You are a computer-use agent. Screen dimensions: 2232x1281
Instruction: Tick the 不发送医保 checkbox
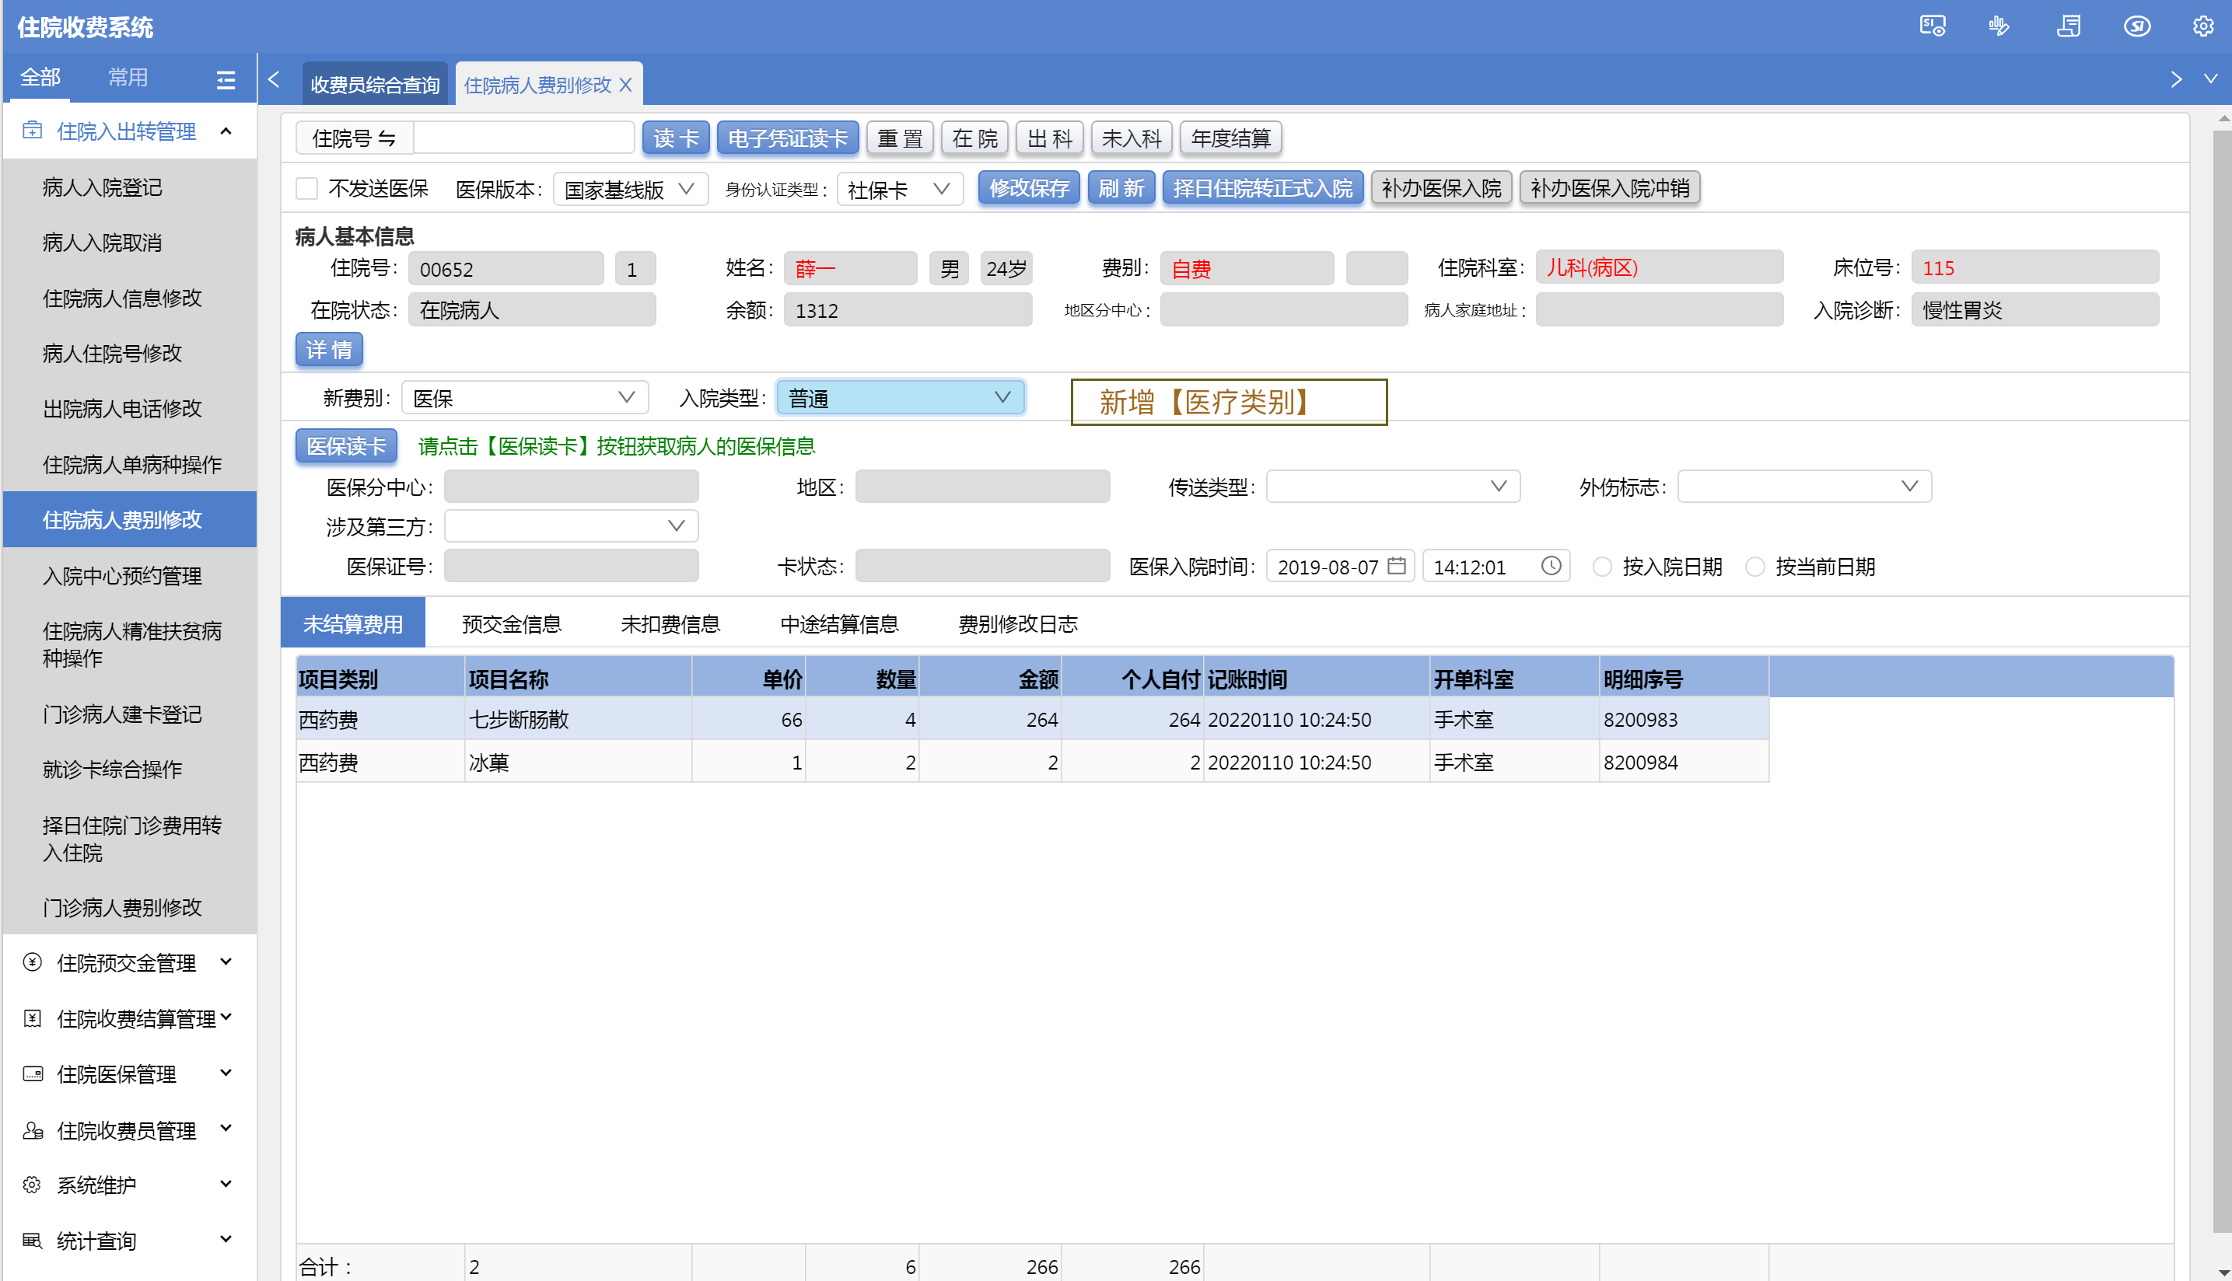[x=306, y=188]
